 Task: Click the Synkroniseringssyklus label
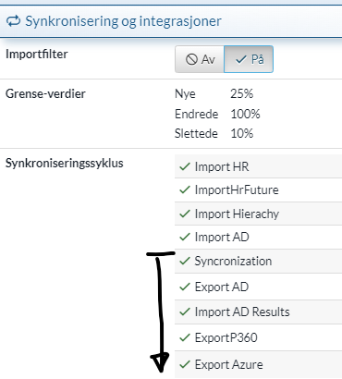point(65,163)
